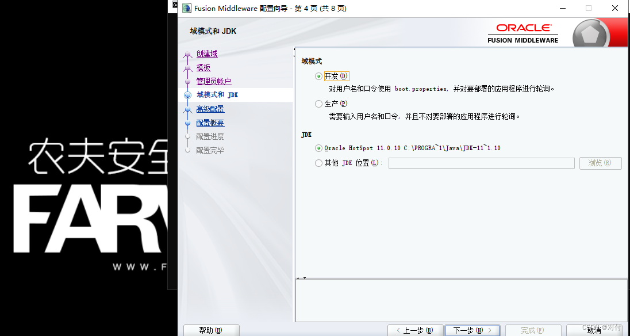Select the 生产 production mode radio button

point(318,104)
